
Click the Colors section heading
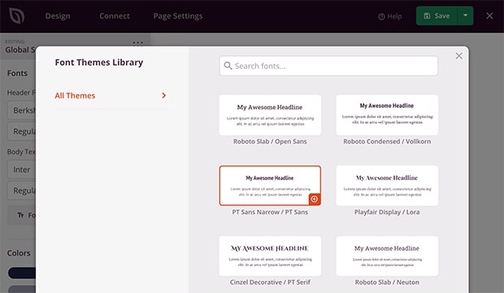[19, 253]
